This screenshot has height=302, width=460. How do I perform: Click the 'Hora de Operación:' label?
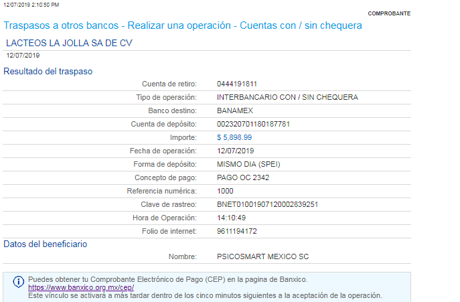[x=165, y=218]
